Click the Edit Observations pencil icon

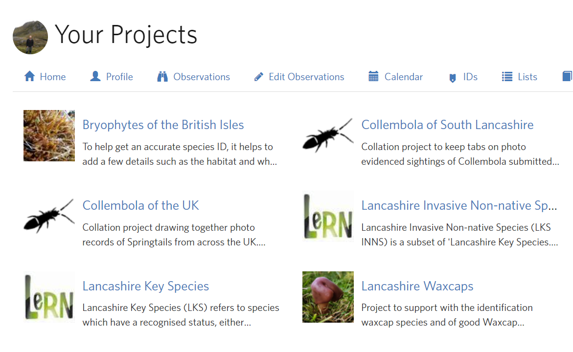(x=259, y=77)
